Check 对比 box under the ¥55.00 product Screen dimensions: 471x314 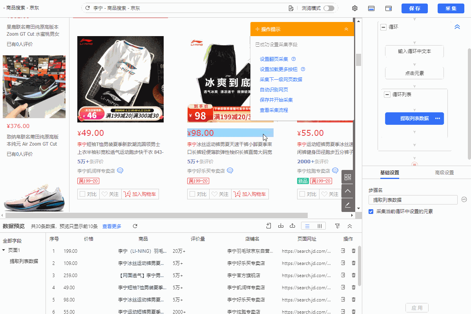click(302, 194)
